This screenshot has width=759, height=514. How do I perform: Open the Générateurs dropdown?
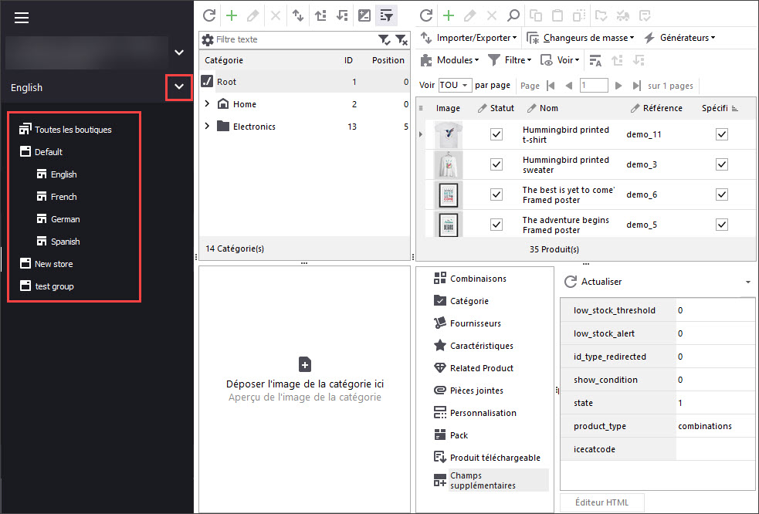(679, 38)
